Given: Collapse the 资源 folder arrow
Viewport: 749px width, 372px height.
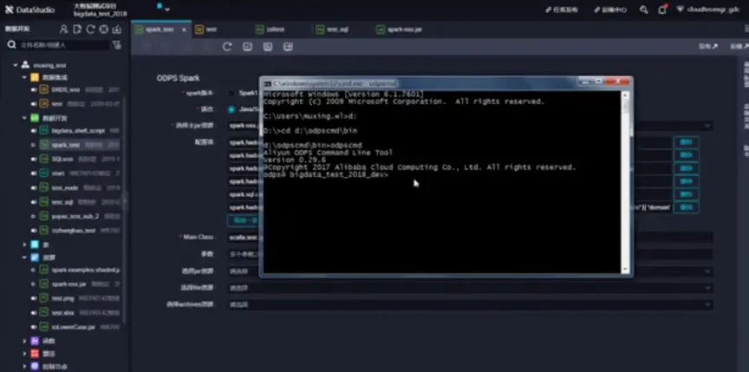Looking at the screenshot, I should point(24,258).
